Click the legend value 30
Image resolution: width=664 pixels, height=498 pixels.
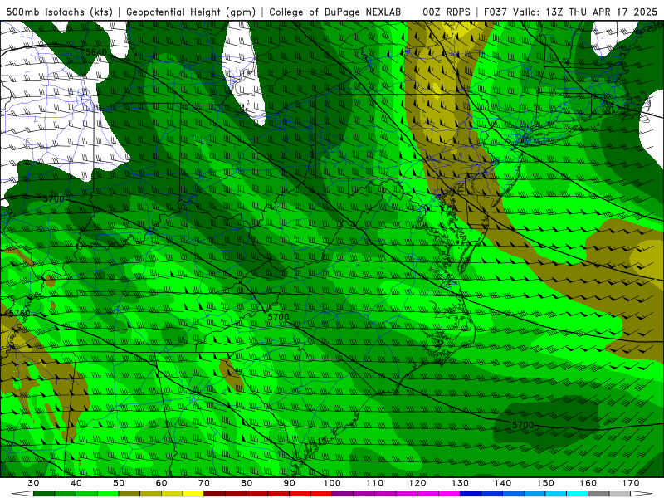pyautogui.click(x=33, y=483)
